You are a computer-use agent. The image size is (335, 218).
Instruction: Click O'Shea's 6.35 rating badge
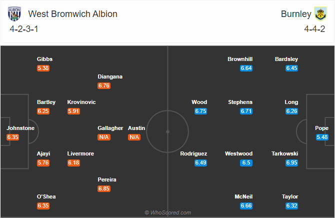(x=43, y=206)
